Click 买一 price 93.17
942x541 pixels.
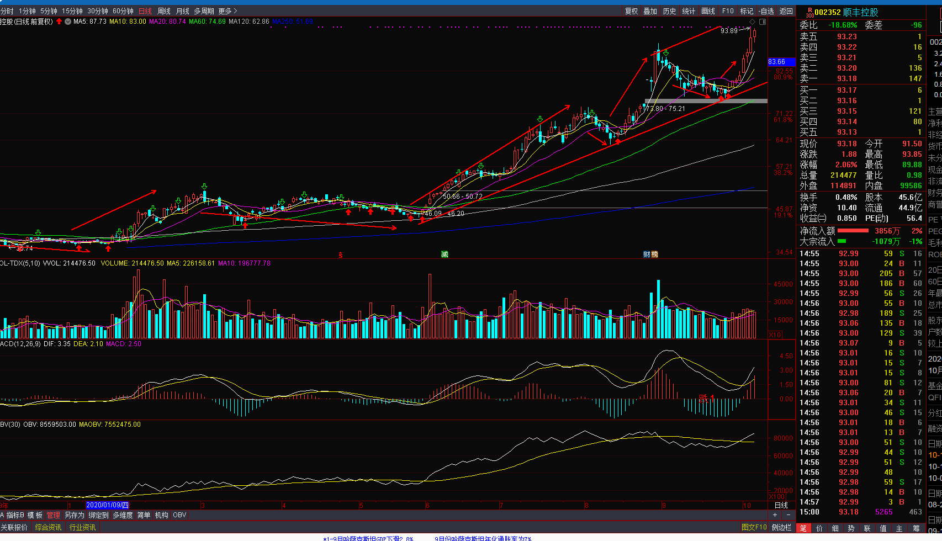(847, 90)
